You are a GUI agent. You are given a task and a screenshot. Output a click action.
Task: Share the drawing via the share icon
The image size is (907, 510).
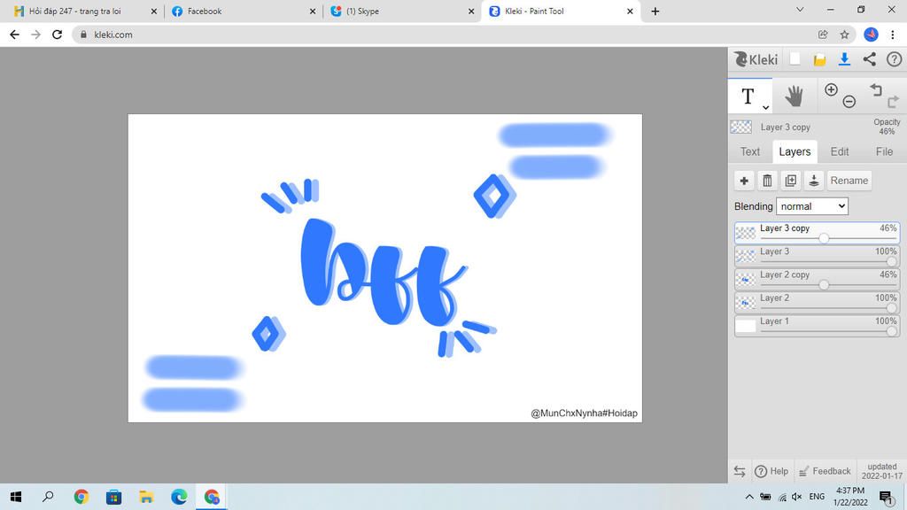tap(870, 59)
